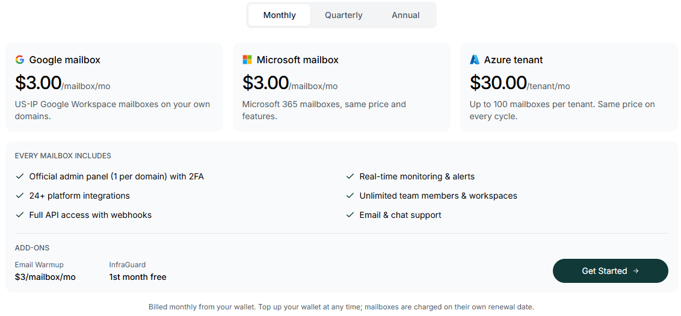
Task: Click the Email Warmup add-on label
Action: [x=39, y=264]
